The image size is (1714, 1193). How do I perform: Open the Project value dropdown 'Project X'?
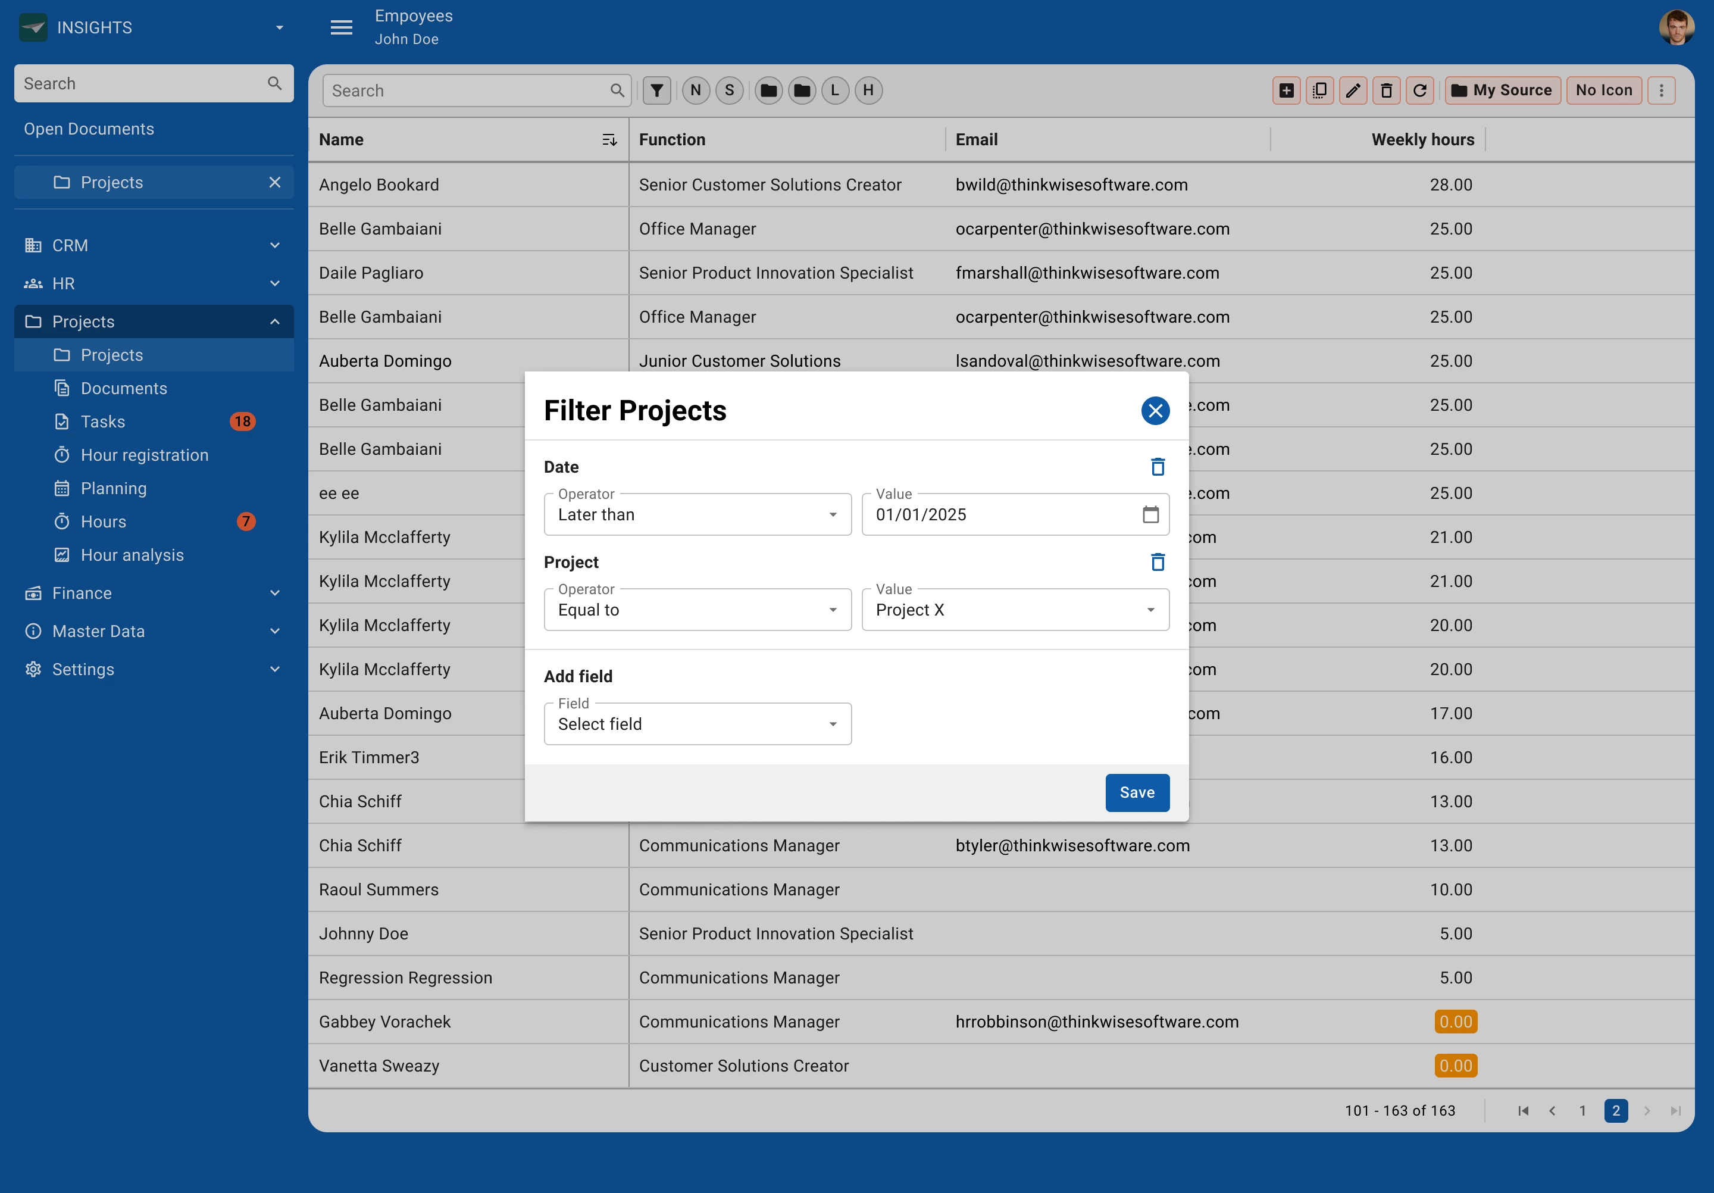(1015, 610)
